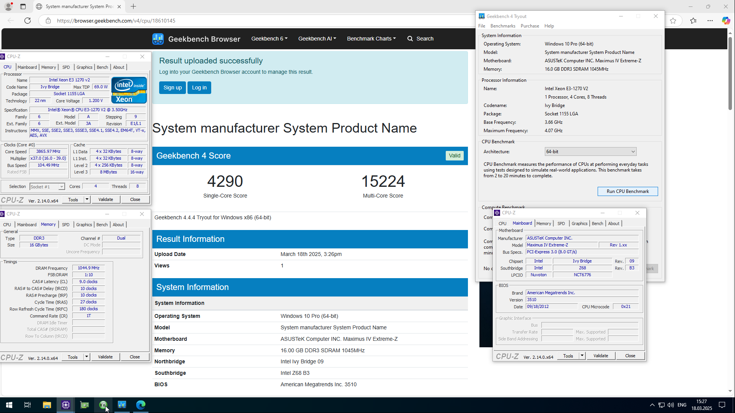Expand Geekbench 6 dropdown menu
Screen dimensions: 735x413
(x=269, y=39)
